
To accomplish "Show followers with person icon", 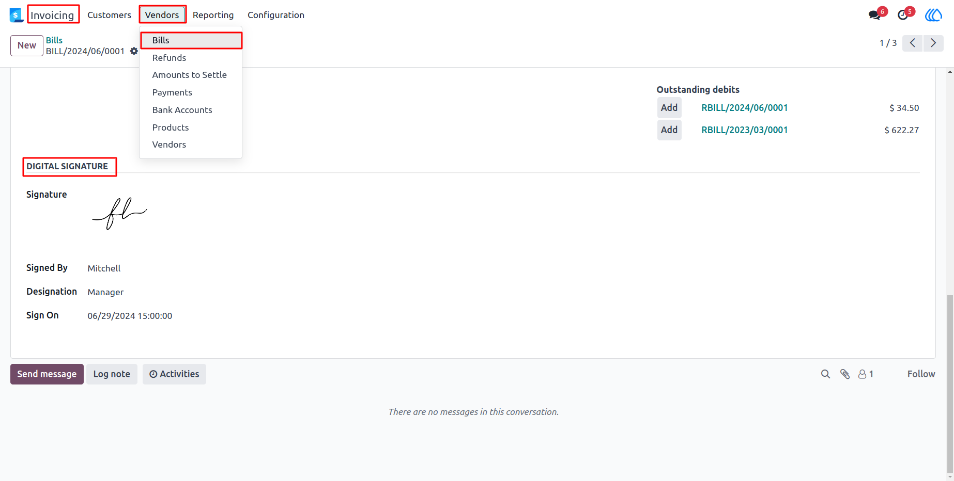I will (866, 374).
